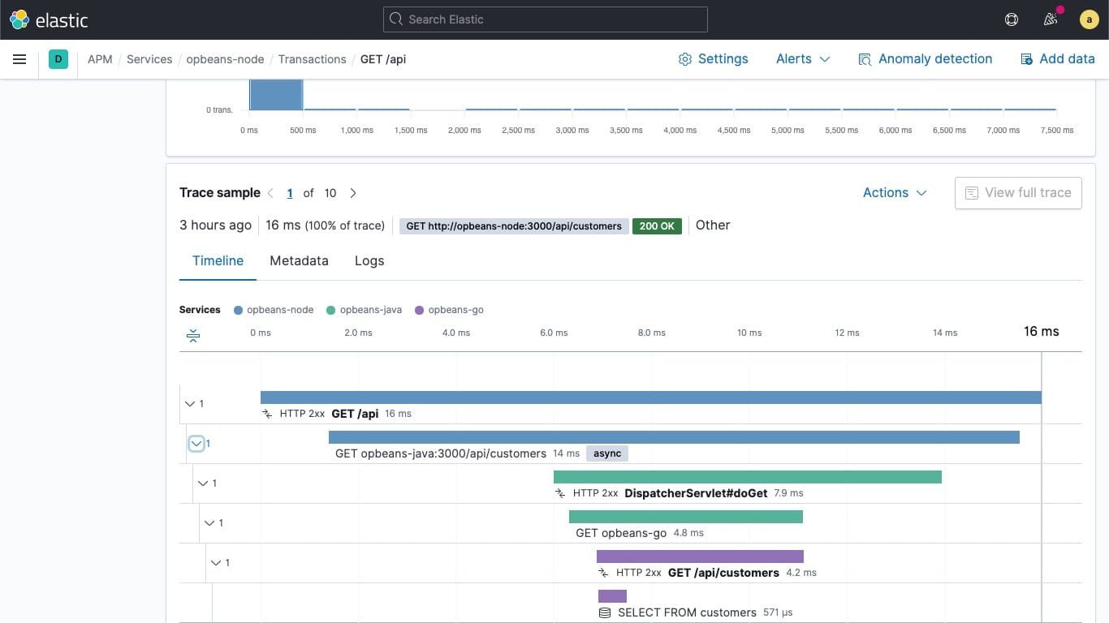Open the Actions dropdown
This screenshot has height=623, width=1109.
coord(894,192)
